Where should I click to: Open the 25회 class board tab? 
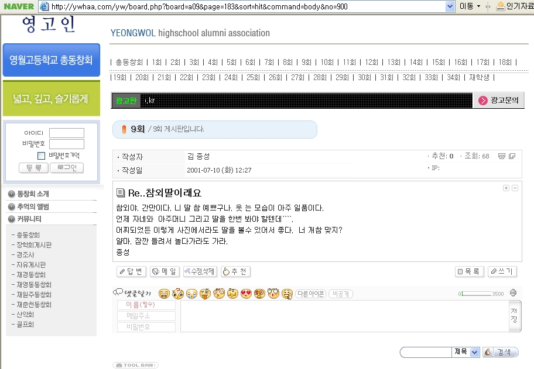click(x=253, y=78)
